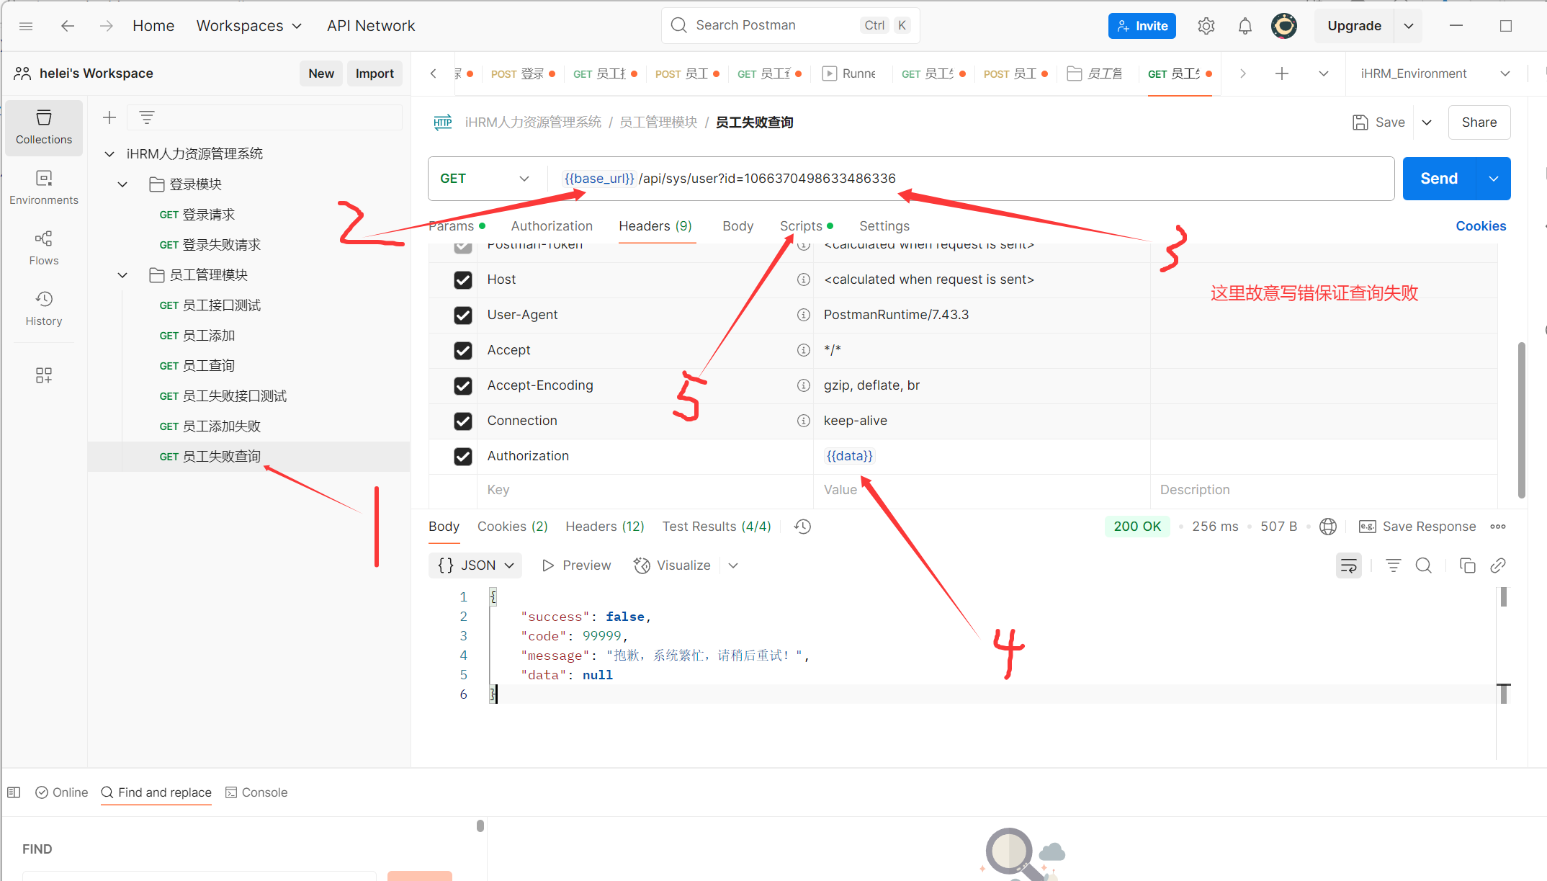Uncheck the Authorization header checkbox
Viewport: 1547px width, 881px height.
click(463, 456)
